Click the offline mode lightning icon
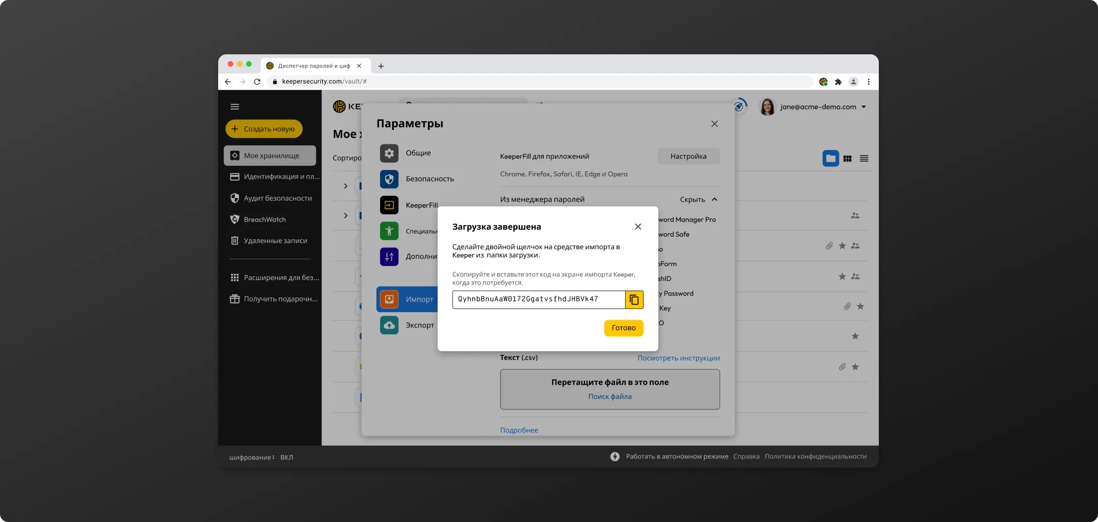 click(x=615, y=456)
